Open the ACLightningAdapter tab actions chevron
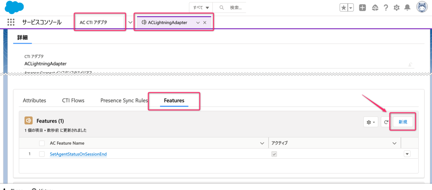432x190 pixels. coord(198,23)
